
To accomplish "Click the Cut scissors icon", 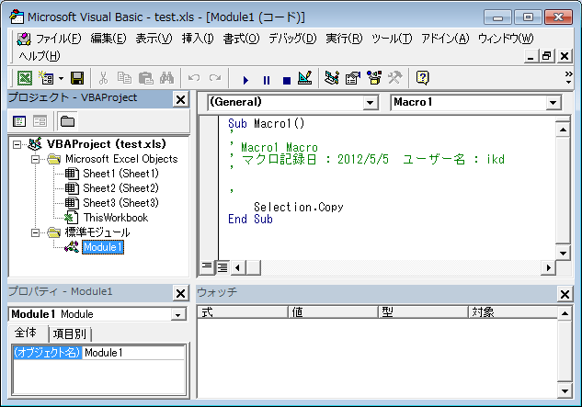I will [x=103, y=78].
